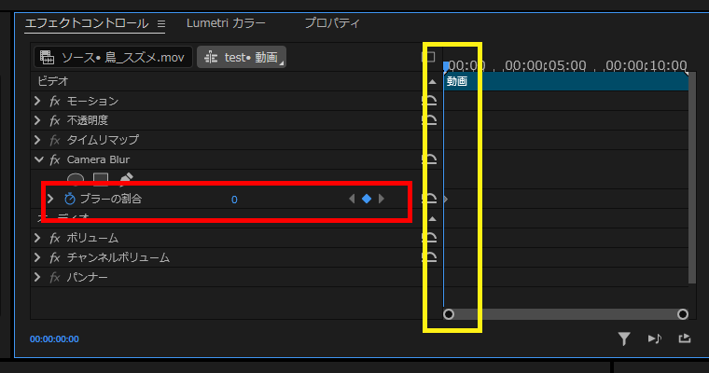Select the チャンネルボリューム effect name
Viewport: 709px width, 373px height.
pos(118,257)
